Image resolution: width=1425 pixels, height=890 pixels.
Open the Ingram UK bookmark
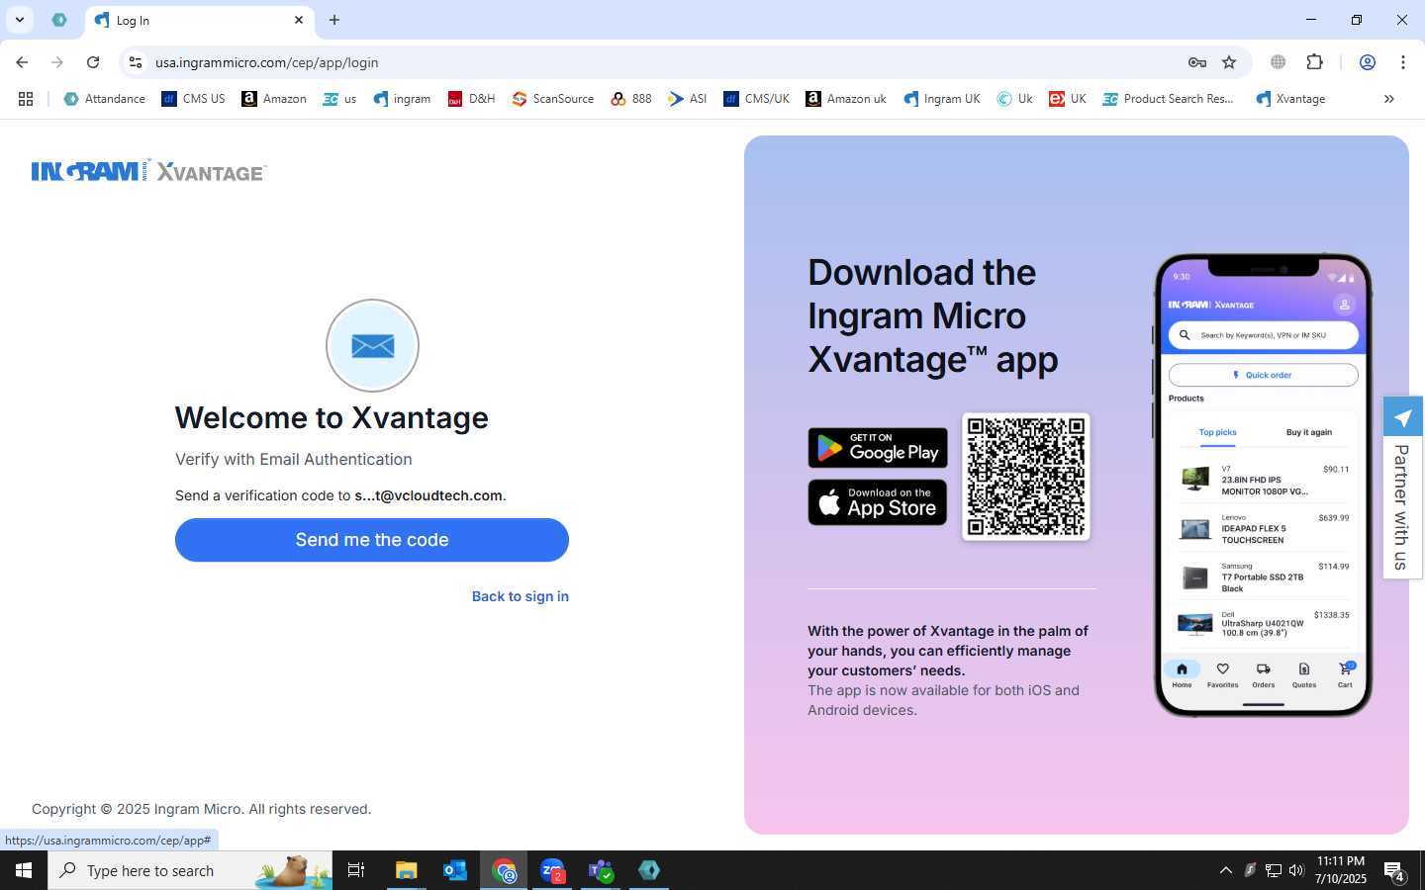tap(941, 99)
